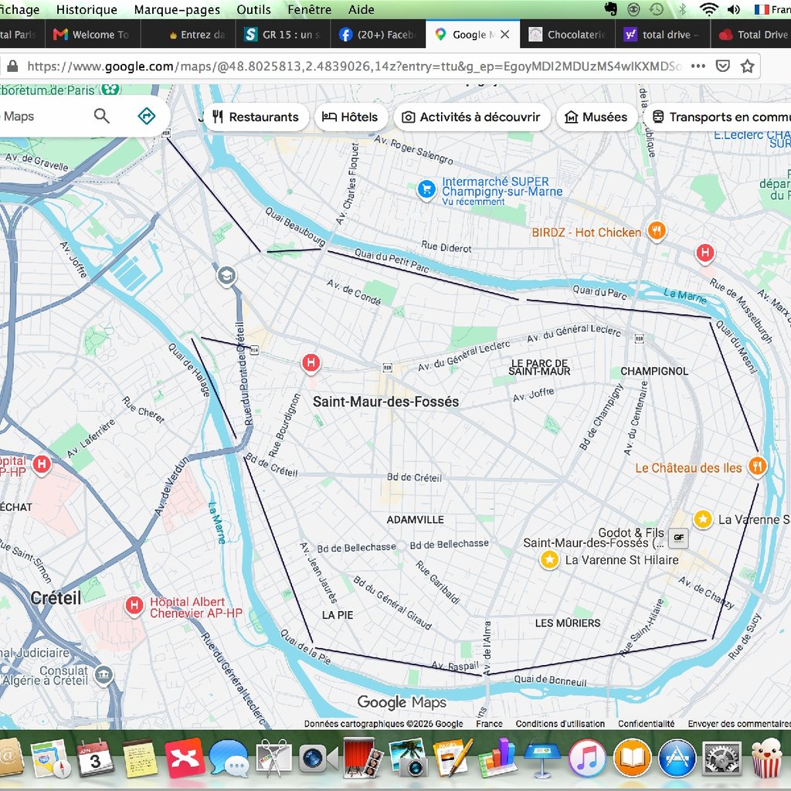
Task: Open iBooks in the Dock
Action: [x=632, y=759]
